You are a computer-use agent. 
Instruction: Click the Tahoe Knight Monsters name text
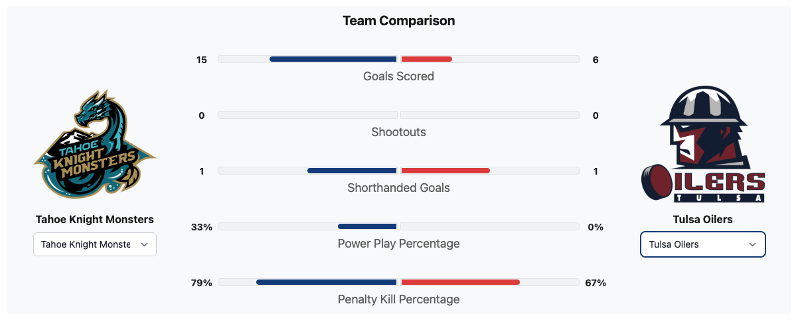coord(95,219)
